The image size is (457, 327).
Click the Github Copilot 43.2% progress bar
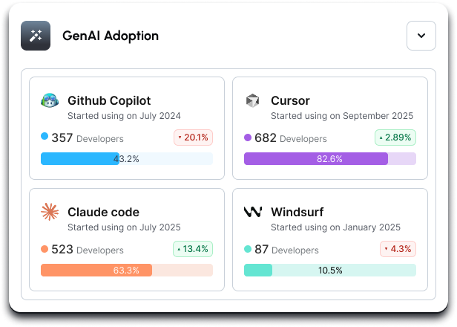coord(127,159)
